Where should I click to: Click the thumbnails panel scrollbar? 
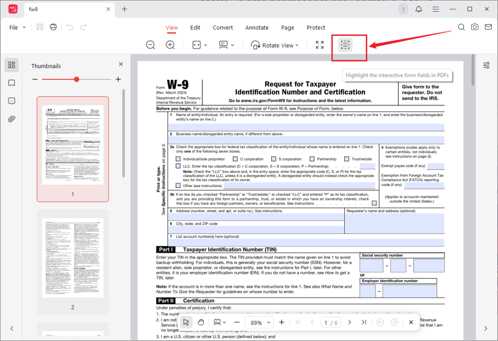click(124, 133)
